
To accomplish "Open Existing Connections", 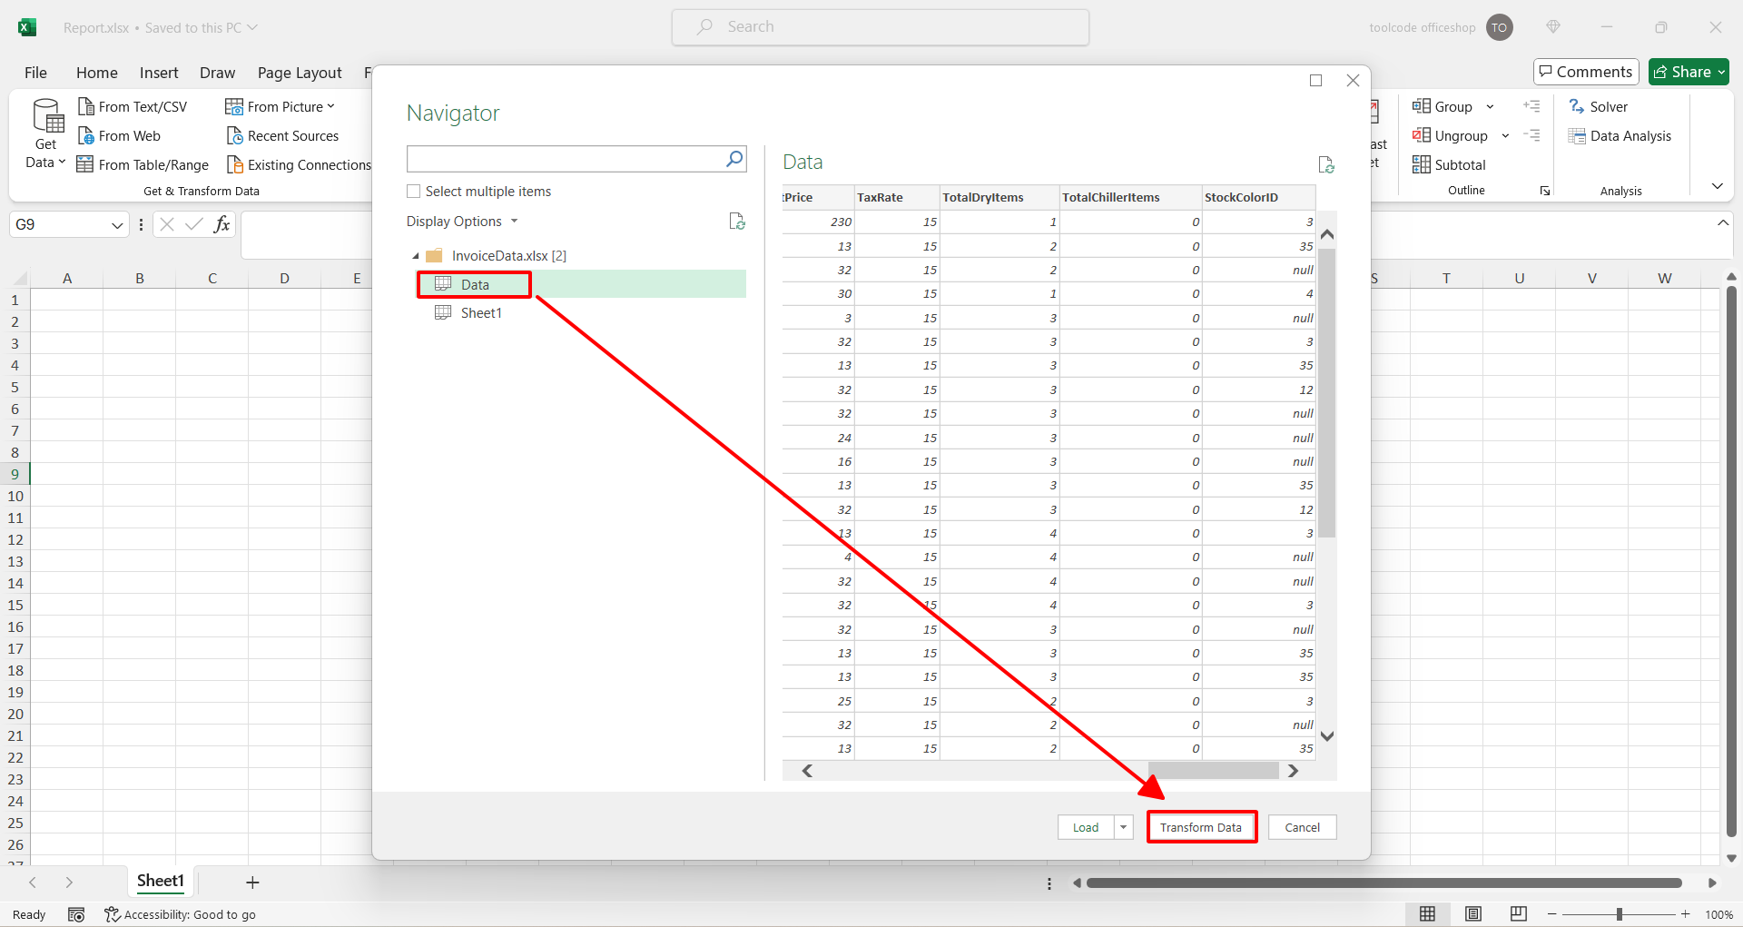I will click(299, 165).
